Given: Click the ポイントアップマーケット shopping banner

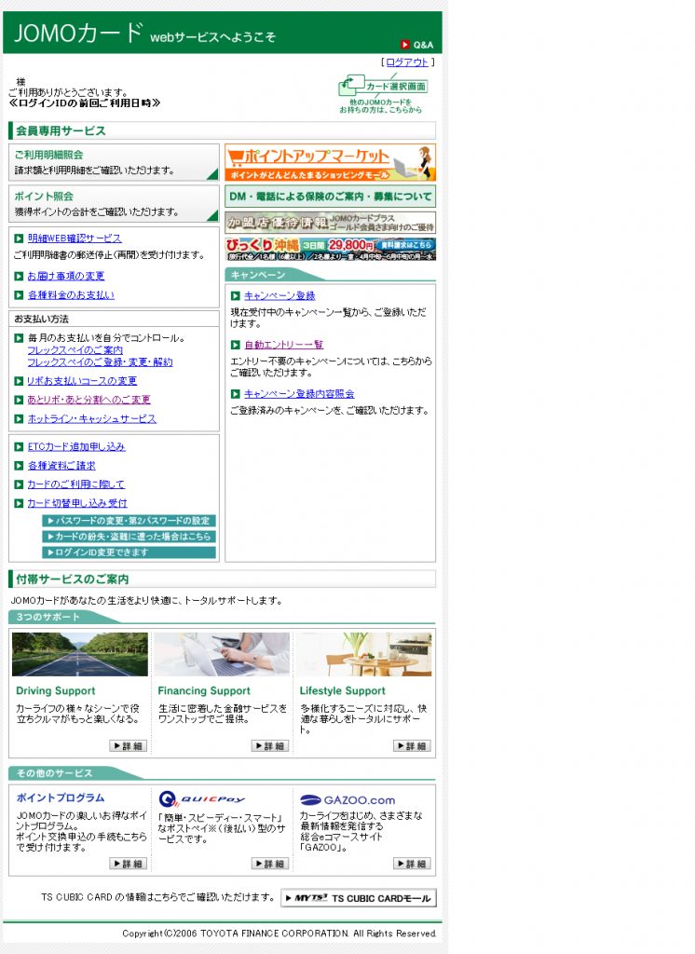Looking at the screenshot, I should 330,162.
